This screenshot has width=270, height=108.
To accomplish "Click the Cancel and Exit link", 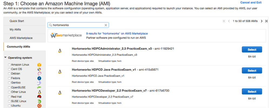I will tap(251, 2).
